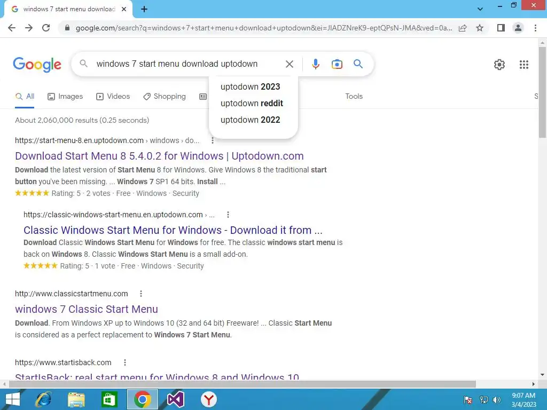This screenshot has height=410, width=547.
Task: Share this page from the address bar
Action: pyautogui.click(x=463, y=28)
